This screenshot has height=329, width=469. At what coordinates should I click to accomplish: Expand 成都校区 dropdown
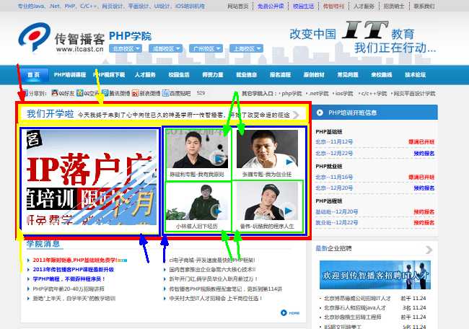[165, 48]
